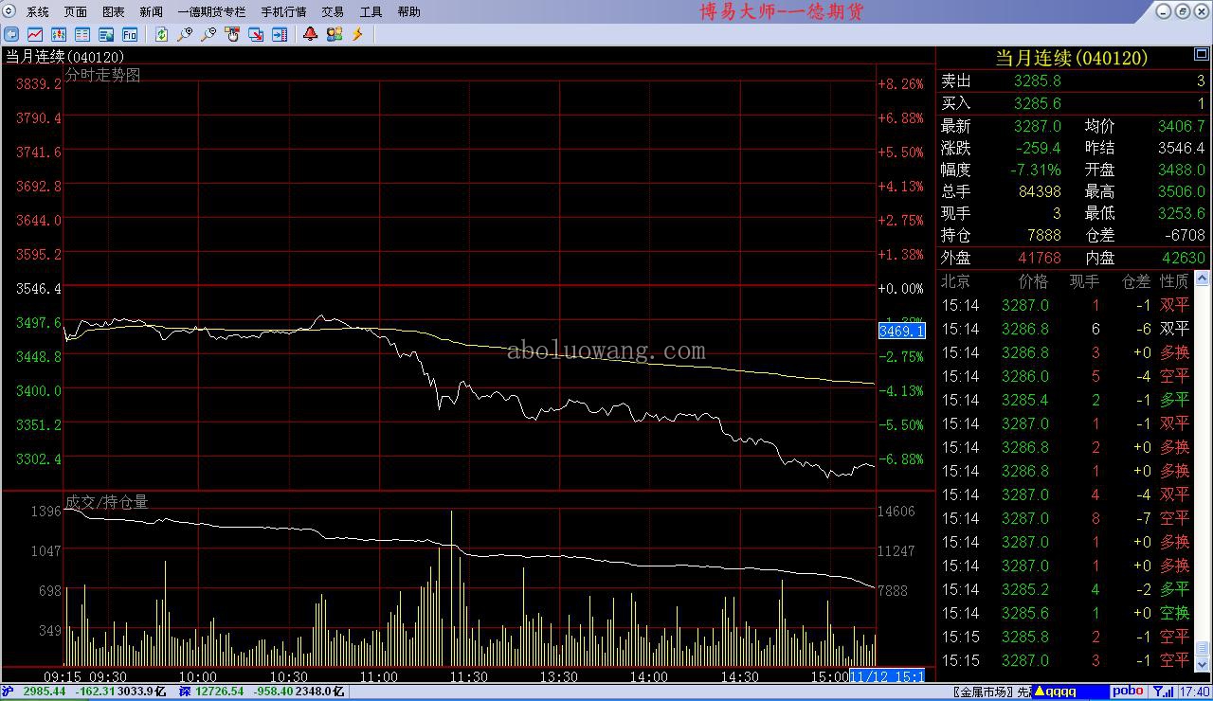Open the 页面 menu
1213x701 pixels.
click(x=76, y=12)
